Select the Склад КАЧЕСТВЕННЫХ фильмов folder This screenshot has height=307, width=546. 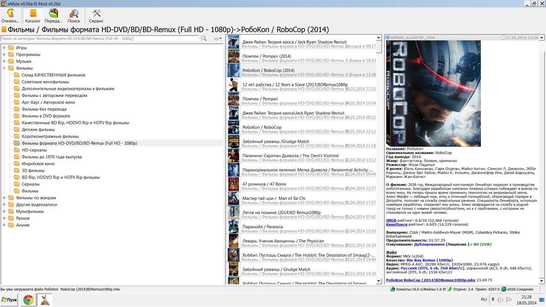53,75
